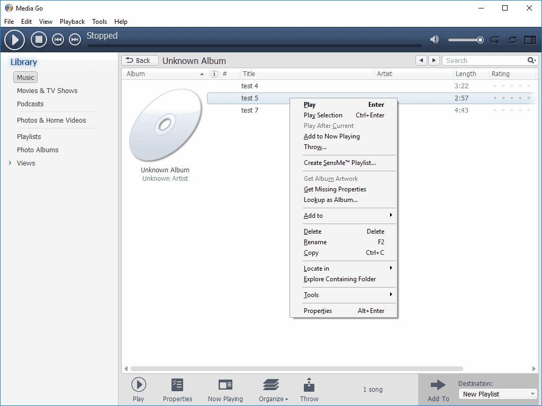Mute audio with the speaker icon
This screenshot has width=542, height=406.
(x=434, y=40)
